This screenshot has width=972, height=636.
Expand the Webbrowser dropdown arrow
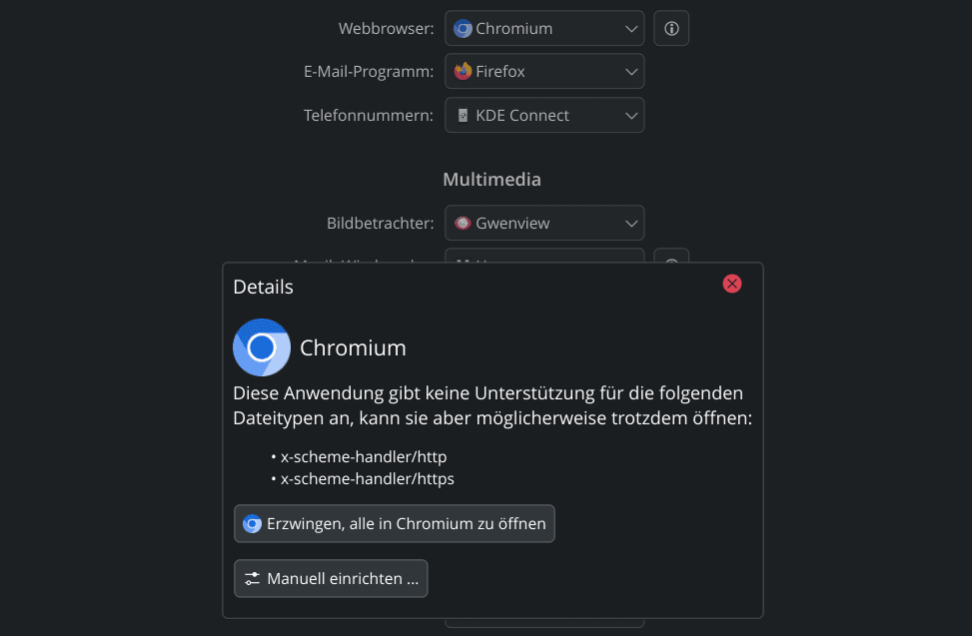tap(631, 29)
